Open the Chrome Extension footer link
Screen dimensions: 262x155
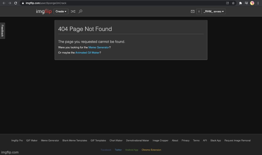pos(151,150)
